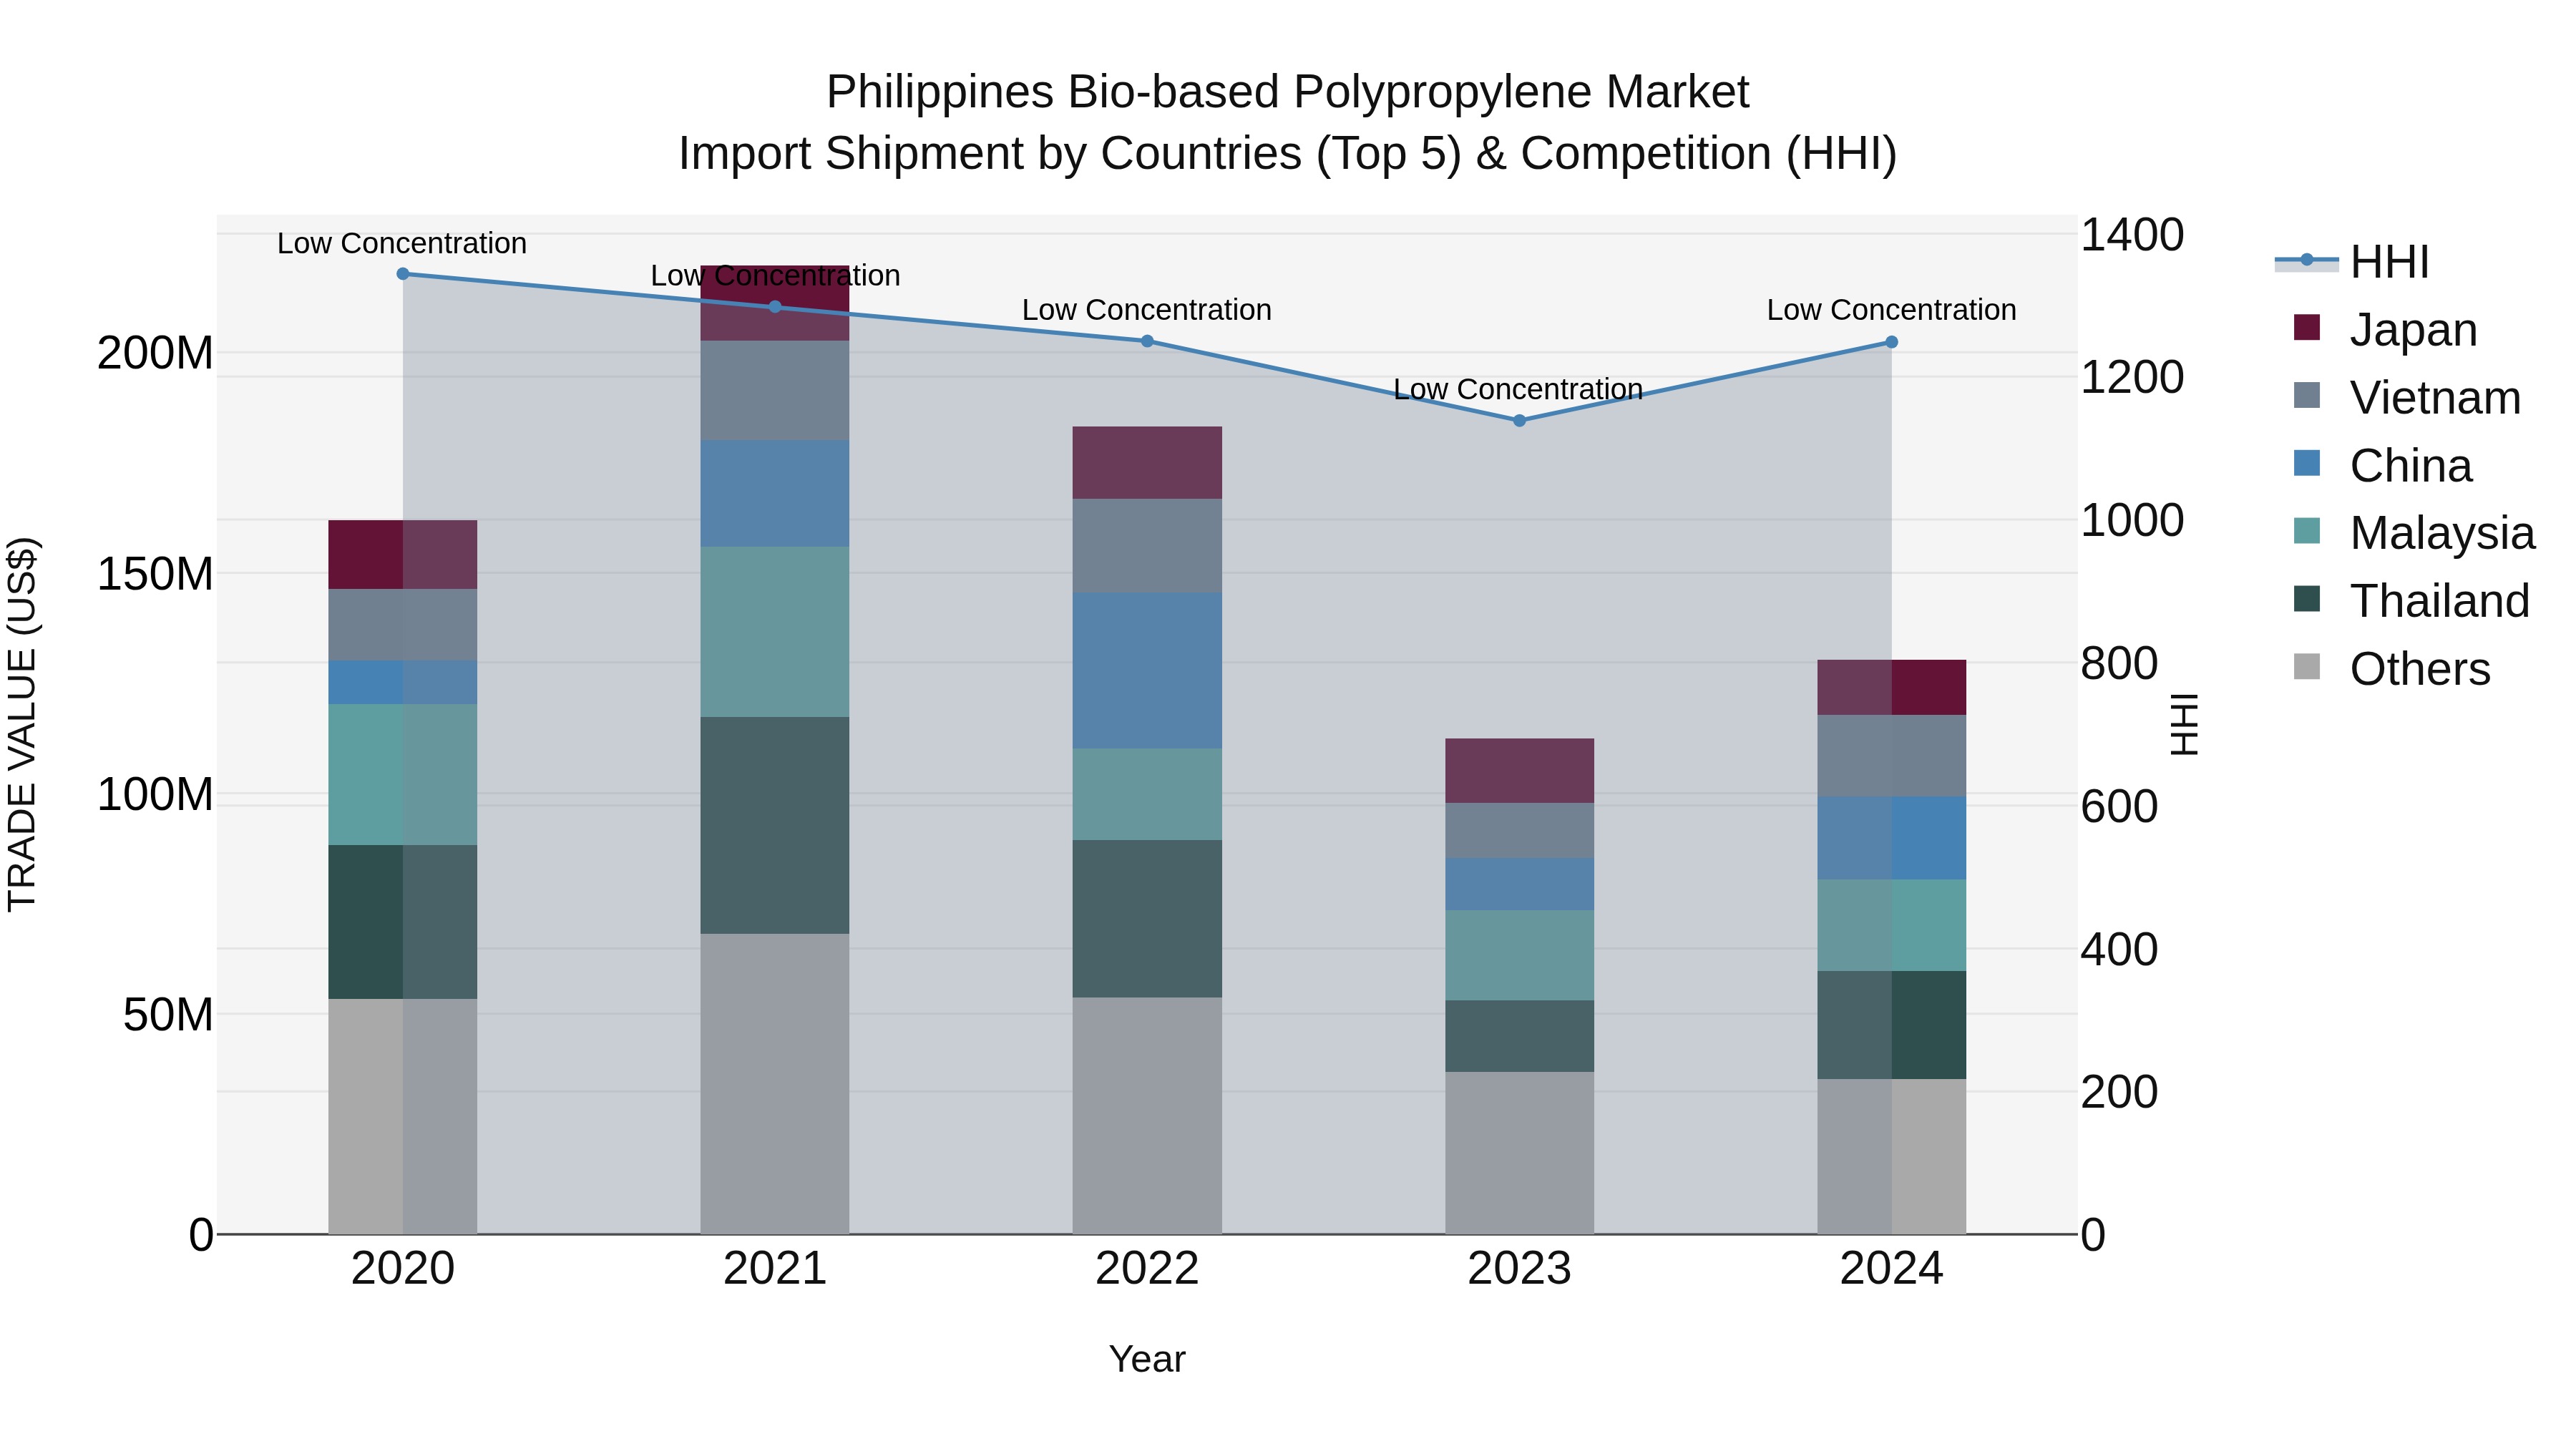Select the 2022 HHI data point
The height and width of the screenshot is (1449, 2576).
[x=1147, y=341]
